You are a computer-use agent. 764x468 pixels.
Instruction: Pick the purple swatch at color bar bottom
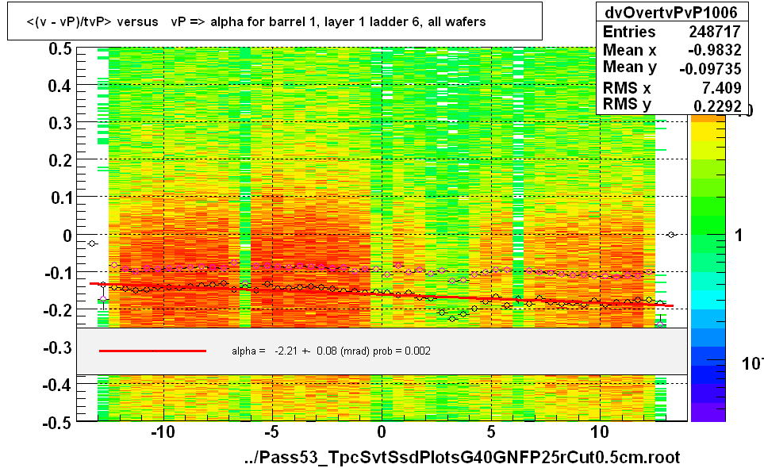pyautogui.click(x=708, y=412)
